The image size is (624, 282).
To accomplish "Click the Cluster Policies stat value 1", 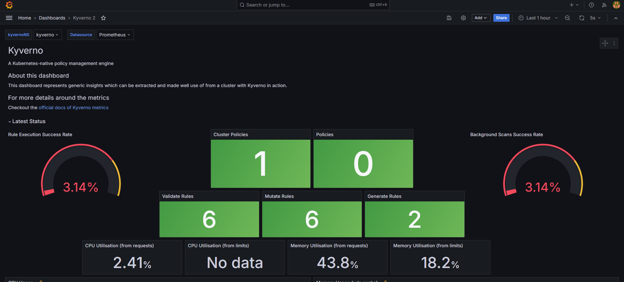I will tap(261, 164).
